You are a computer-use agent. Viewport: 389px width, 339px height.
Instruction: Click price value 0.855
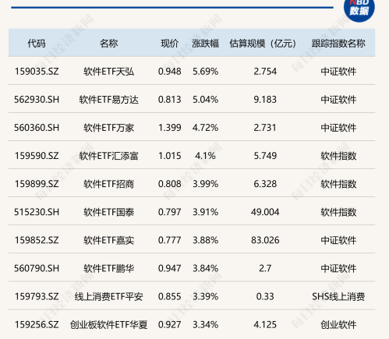click(x=169, y=296)
